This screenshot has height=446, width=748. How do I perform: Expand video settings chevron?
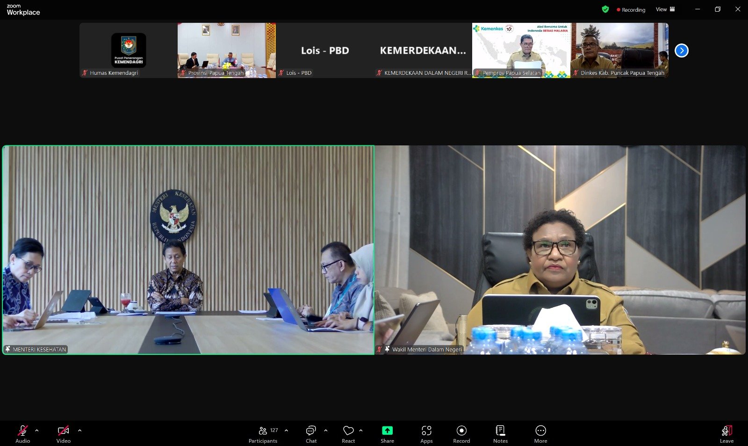(x=79, y=431)
